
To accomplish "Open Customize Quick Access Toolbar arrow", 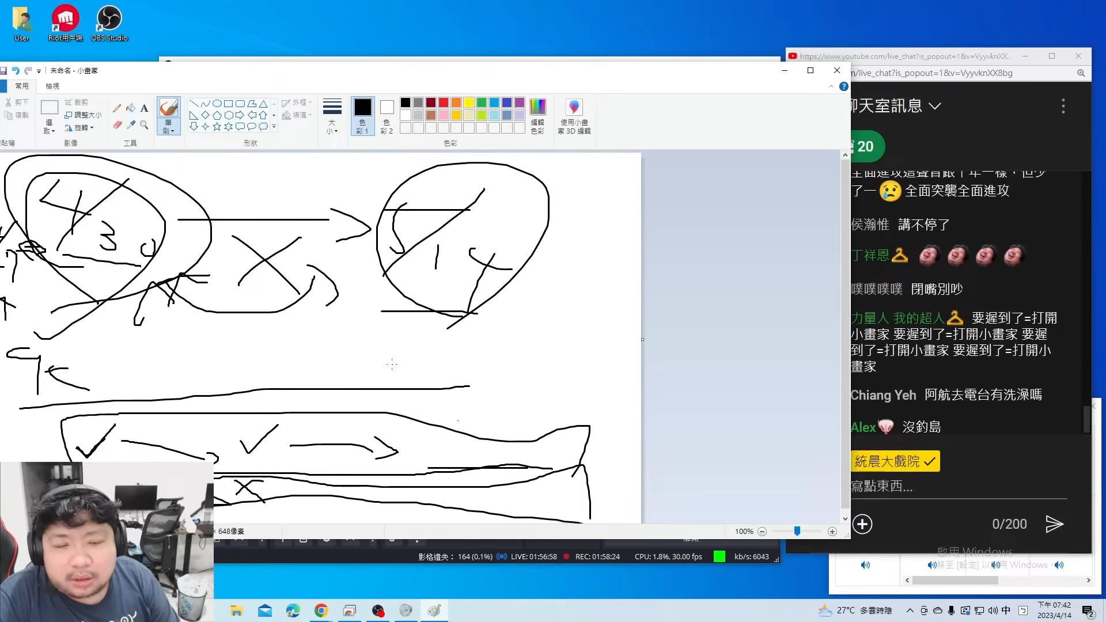I will 39,71.
